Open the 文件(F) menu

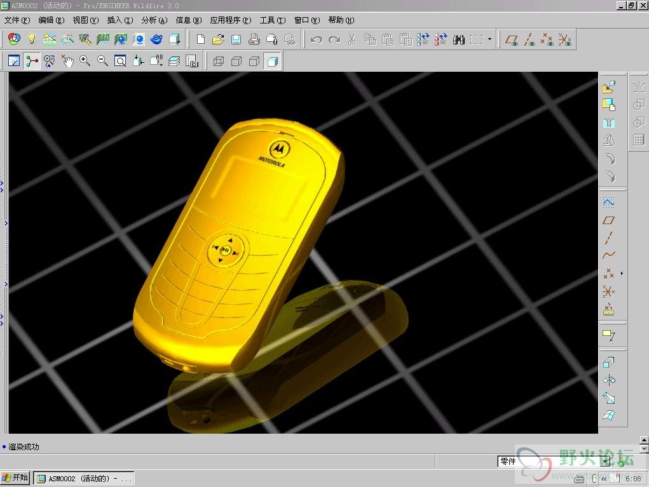(x=17, y=20)
